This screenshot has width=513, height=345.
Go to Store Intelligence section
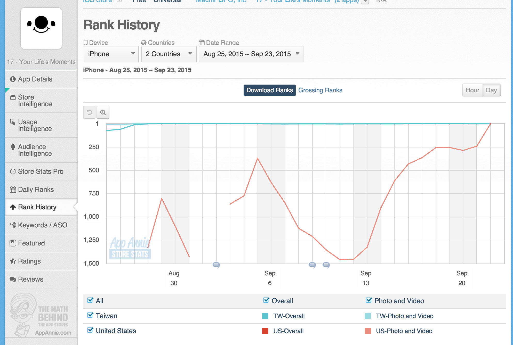tap(41, 101)
